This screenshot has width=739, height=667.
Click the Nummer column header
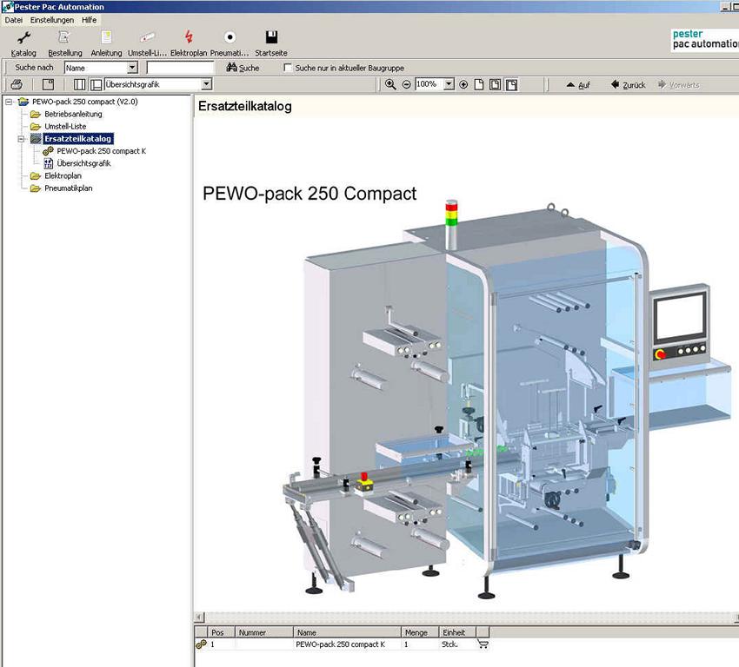point(264,632)
